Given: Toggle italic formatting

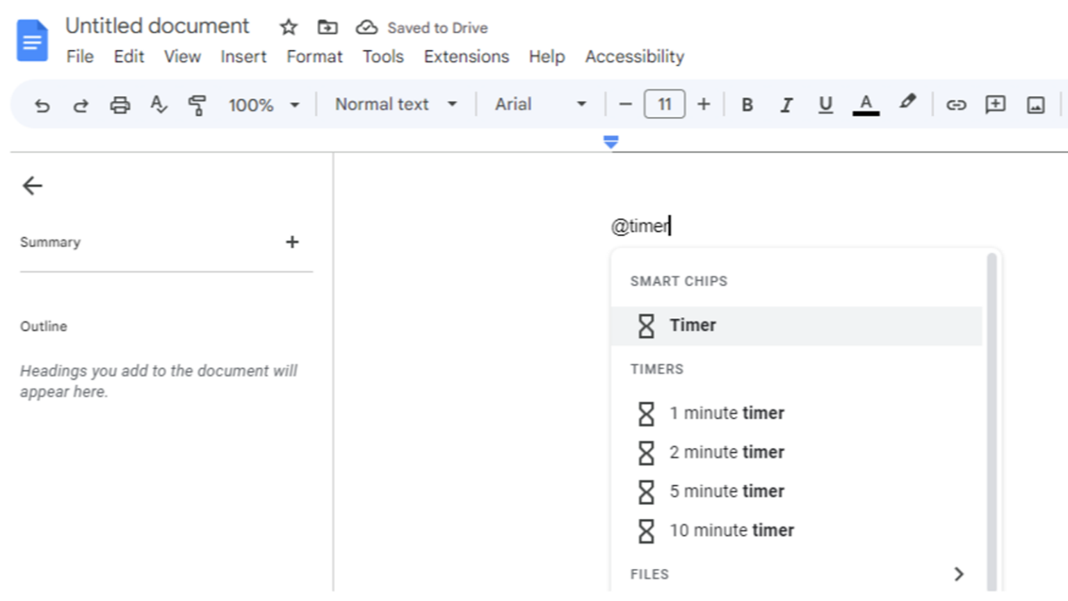Looking at the screenshot, I should (x=786, y=105).
